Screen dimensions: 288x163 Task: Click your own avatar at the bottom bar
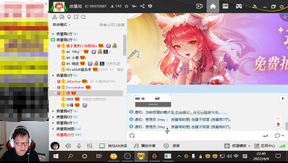point(55,146)
